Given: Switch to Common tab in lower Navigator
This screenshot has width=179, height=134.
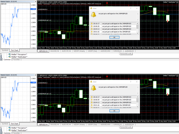Looking at the screenshot, I should tap(7, 133).
